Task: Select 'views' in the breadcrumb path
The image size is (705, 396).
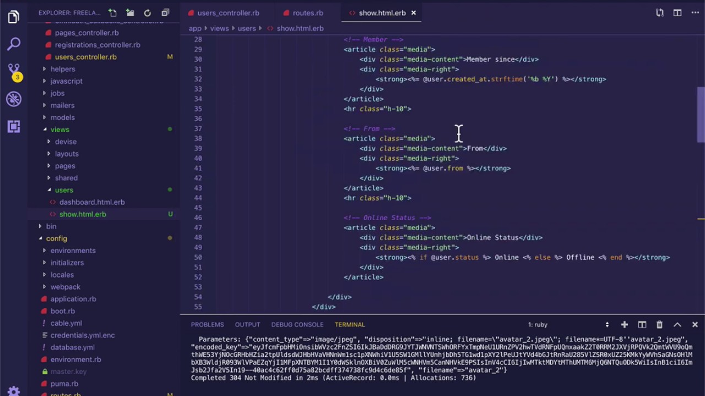Action: point(219,28)
